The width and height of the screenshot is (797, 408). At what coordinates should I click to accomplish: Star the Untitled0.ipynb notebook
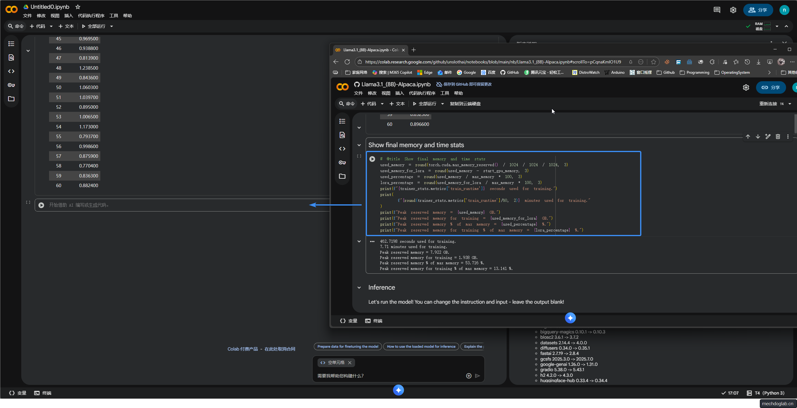(x=78, y=7)
